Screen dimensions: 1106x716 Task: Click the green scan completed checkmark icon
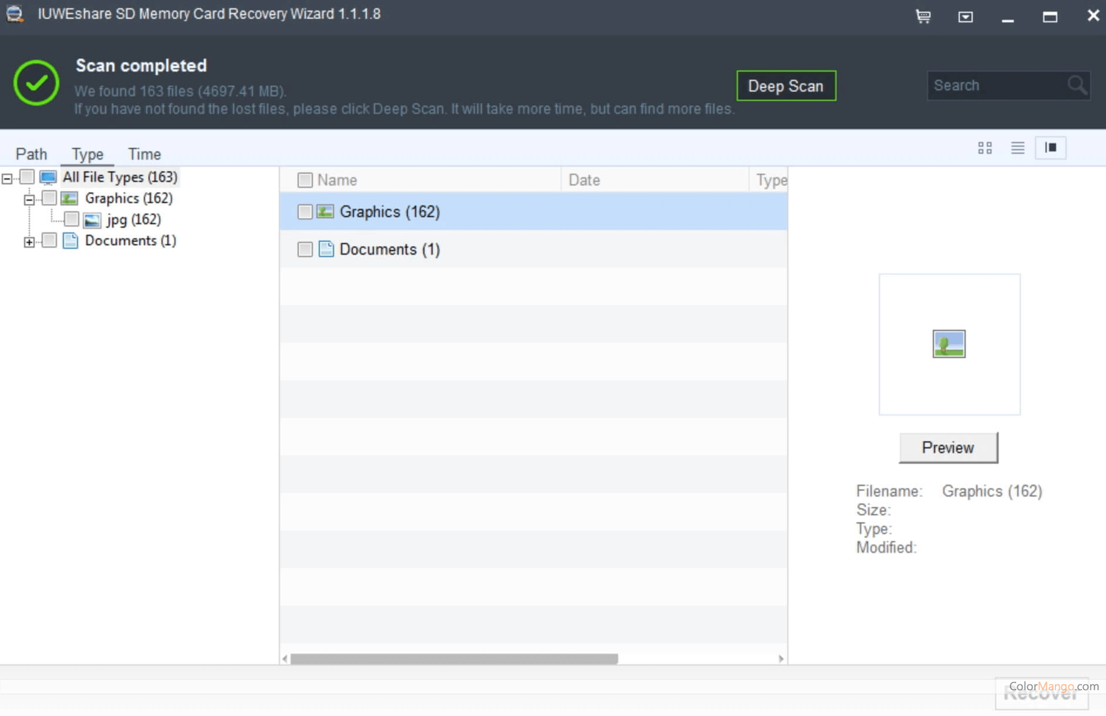click(x=36, y=83)
